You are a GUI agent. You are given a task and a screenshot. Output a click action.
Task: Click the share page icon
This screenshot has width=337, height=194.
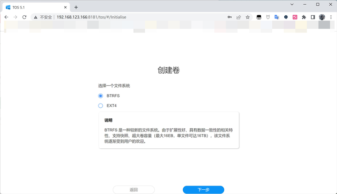click(x=239, y=17)
